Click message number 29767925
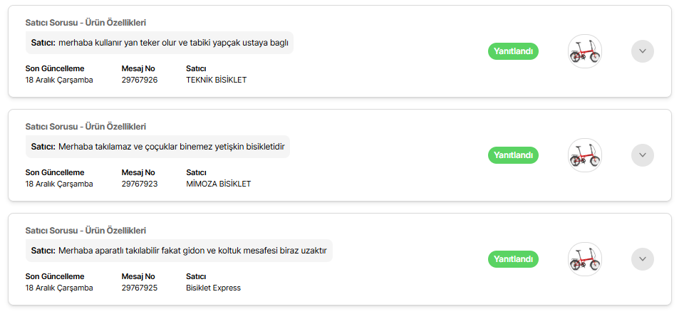 140,288
